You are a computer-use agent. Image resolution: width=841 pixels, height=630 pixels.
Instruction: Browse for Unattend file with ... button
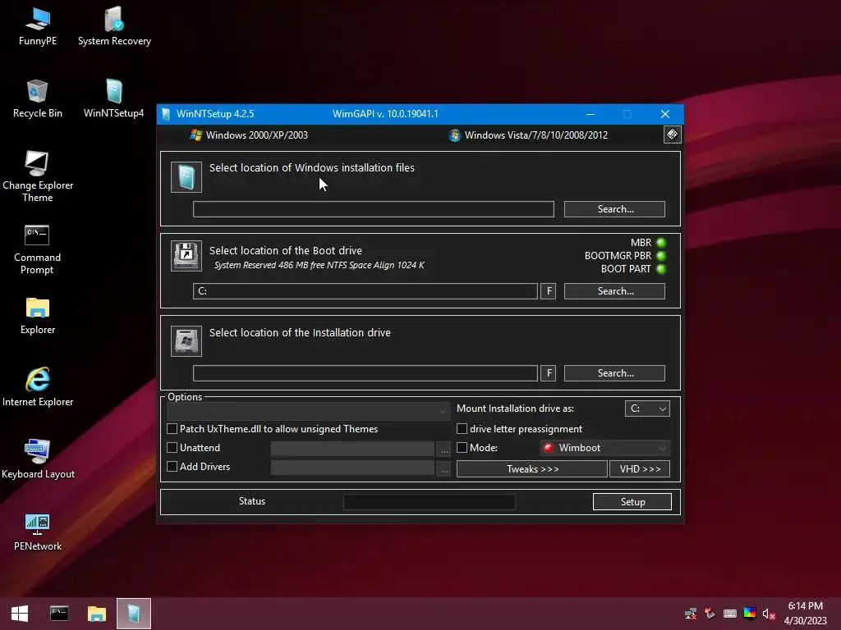[444, 449]
